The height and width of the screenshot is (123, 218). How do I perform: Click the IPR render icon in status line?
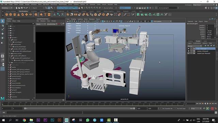142,8
